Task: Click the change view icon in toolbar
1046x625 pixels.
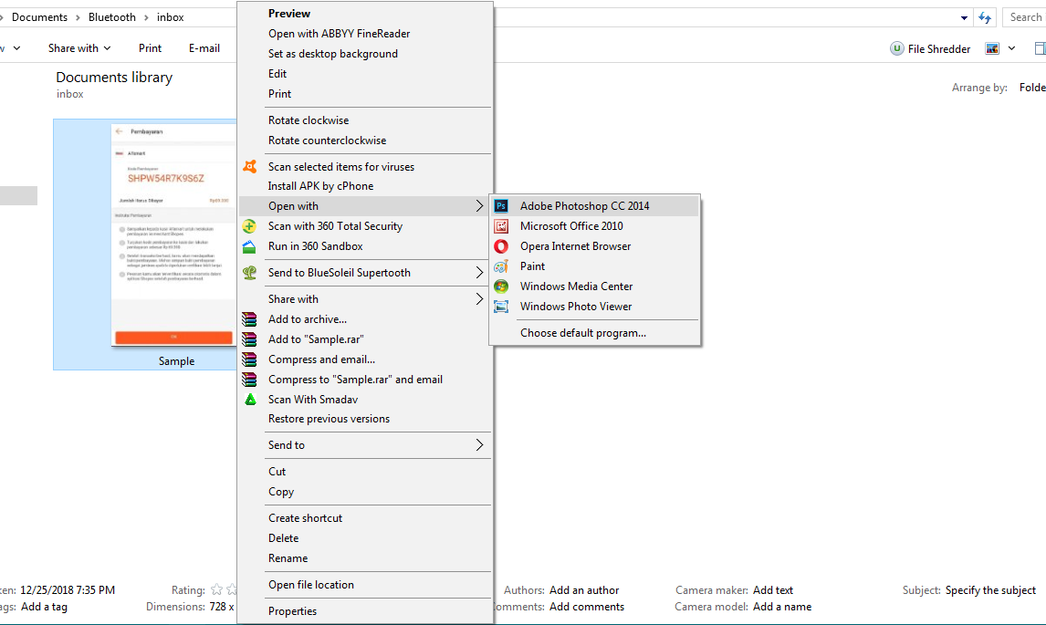Action: coord(993,48)
